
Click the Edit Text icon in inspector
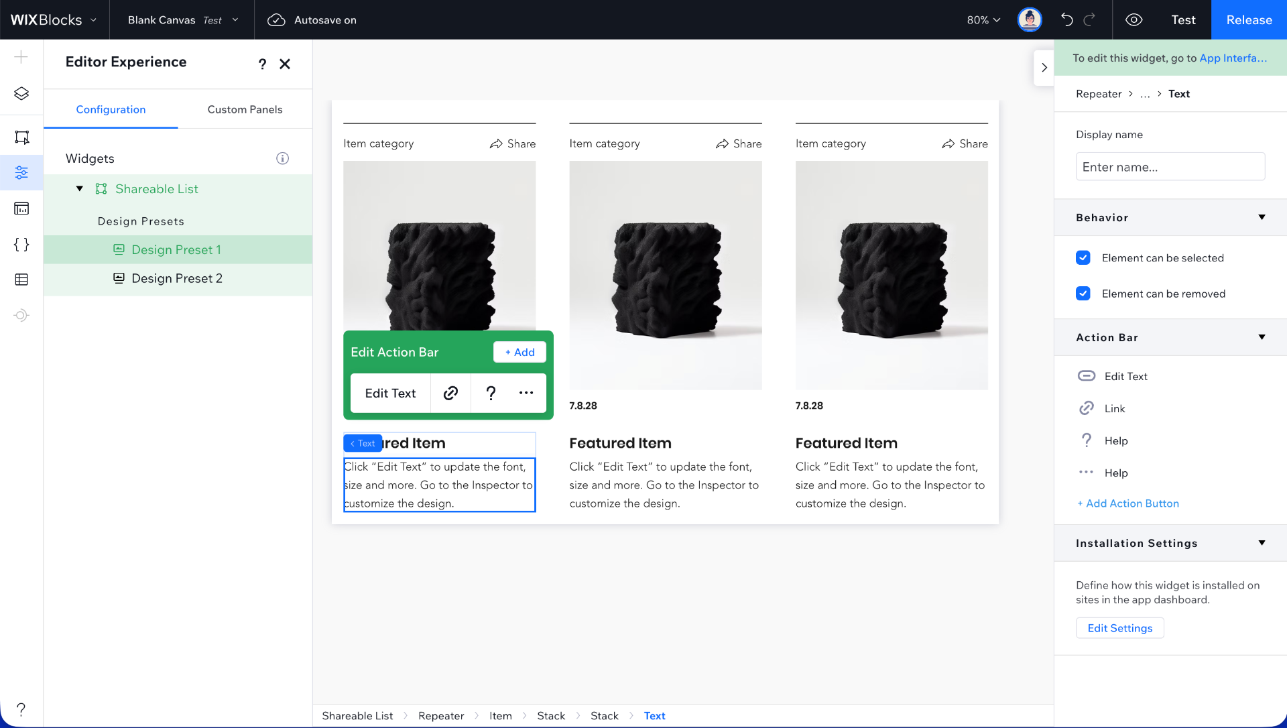point(1086,375)
